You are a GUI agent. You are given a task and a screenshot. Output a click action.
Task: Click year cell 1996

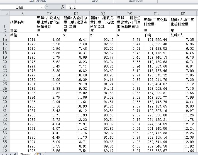point(23,151)
